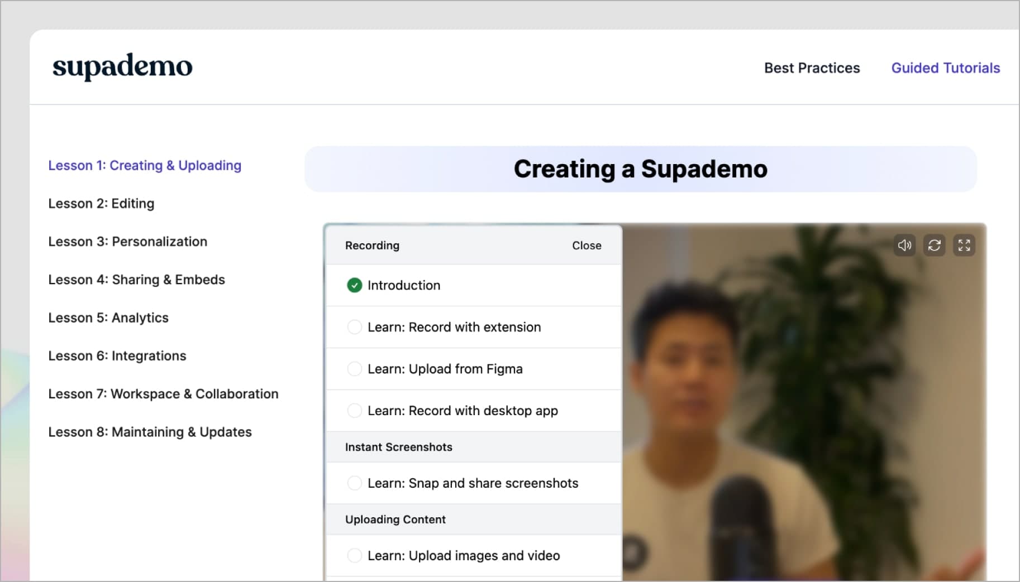Go to Lesson 2: Editing

101,204
